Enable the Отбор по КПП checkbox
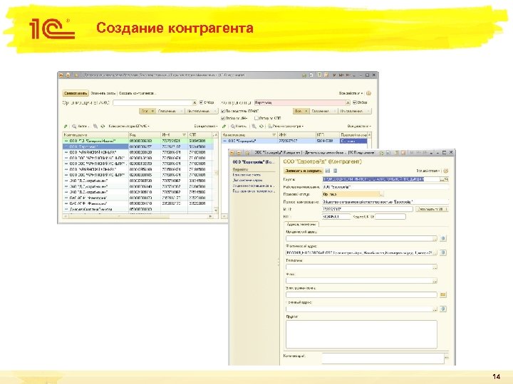Screen dimensions: 513x384 pos(256,118)
